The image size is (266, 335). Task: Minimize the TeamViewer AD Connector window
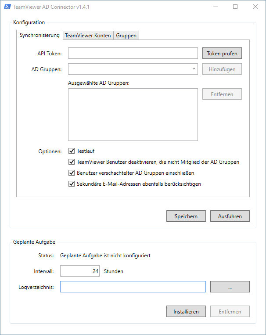click(x=216, y=7)
